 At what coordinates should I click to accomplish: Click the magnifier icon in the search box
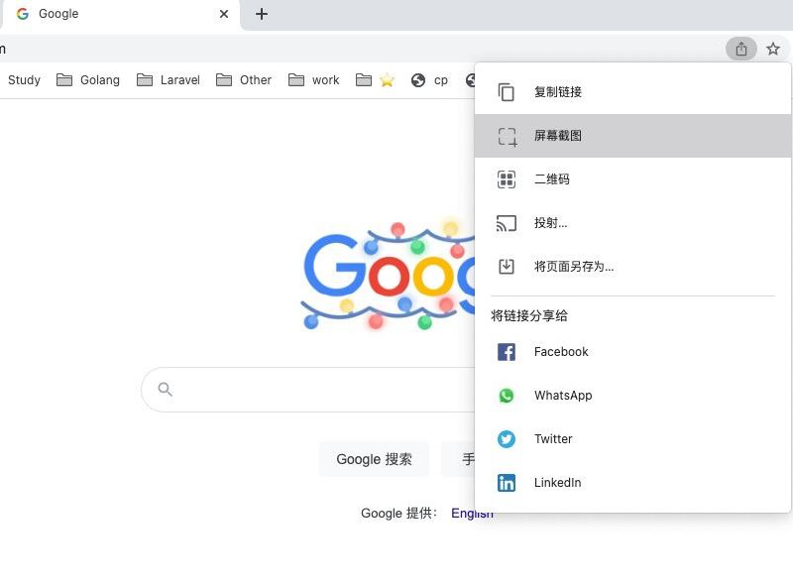165,389
